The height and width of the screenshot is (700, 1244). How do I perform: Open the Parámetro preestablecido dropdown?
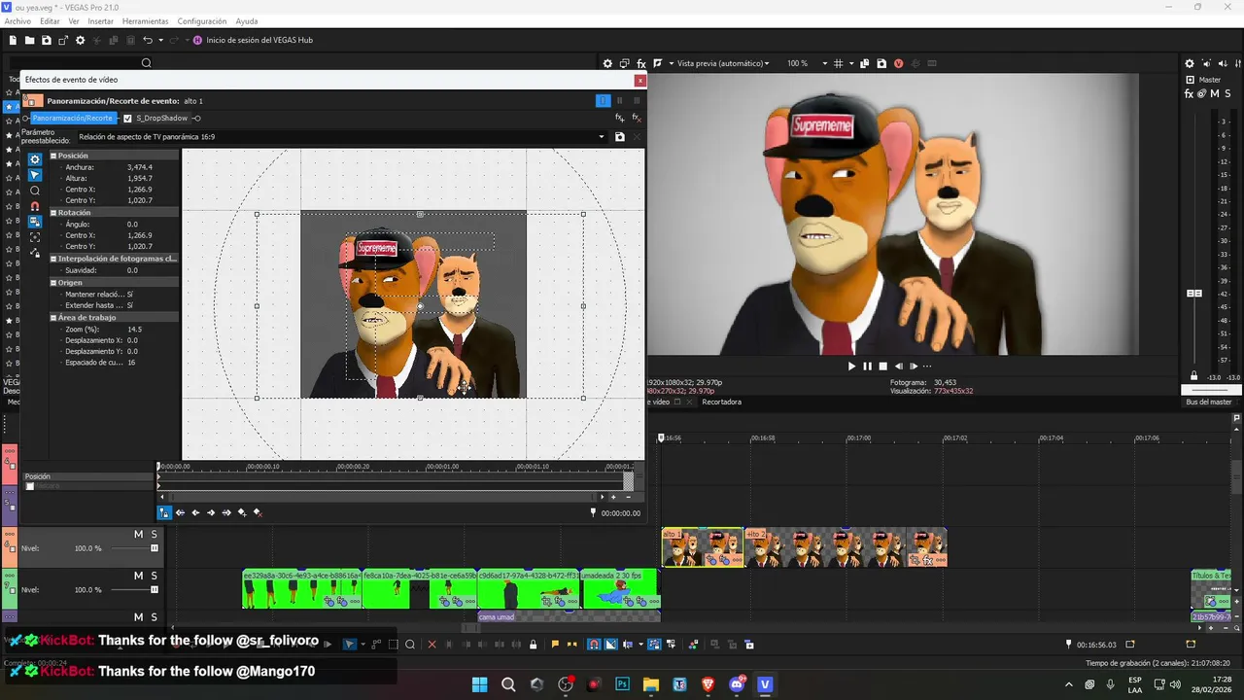pyautogui.click(x=602, y=137)
